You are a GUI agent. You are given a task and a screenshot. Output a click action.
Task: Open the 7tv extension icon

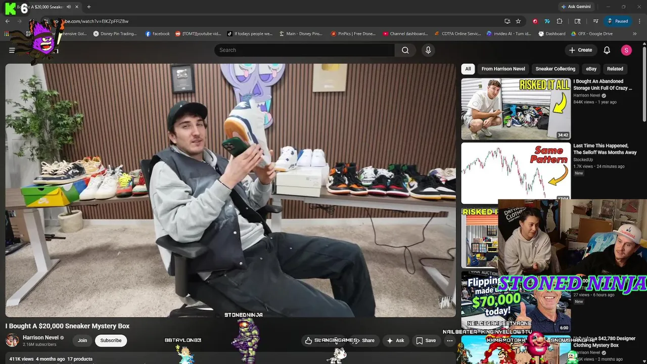[x=547, y=21]
